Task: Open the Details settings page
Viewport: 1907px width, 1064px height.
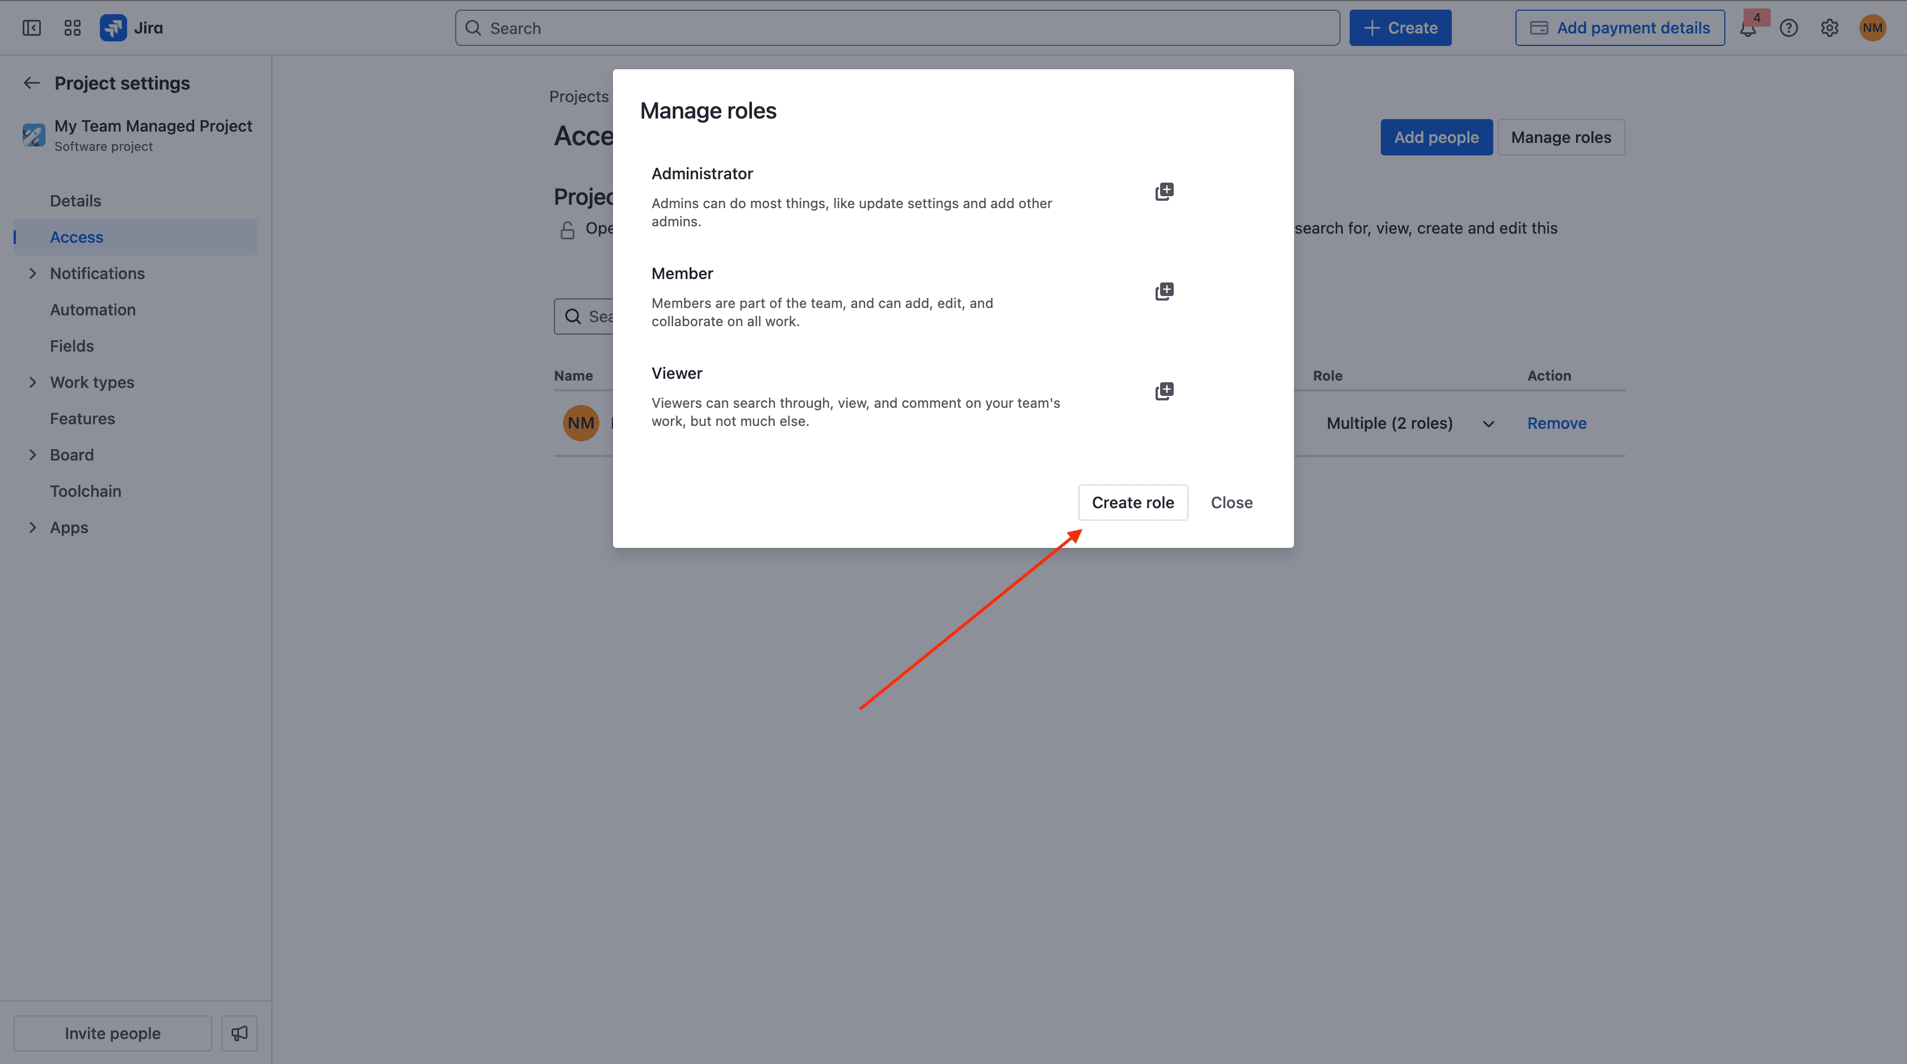Action: (x=75, y=201)
